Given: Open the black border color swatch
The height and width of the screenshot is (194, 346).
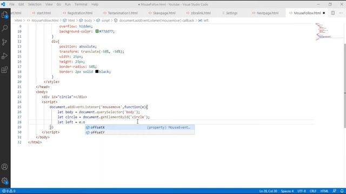Looking at the screenshot, I should click(x=97, y=72).
